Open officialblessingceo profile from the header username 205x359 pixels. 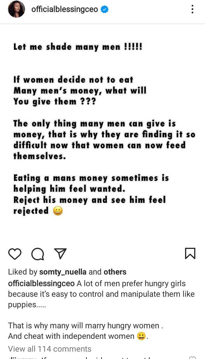(64, 10)
